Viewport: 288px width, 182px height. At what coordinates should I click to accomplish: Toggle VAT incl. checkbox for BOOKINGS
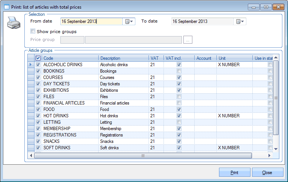click(x=179, y=71)
